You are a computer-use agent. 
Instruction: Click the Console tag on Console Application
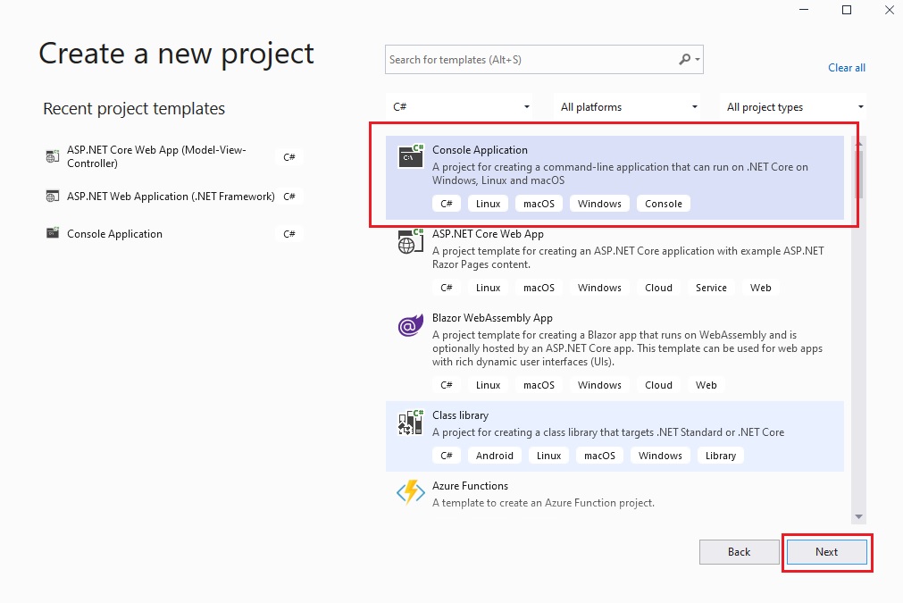coord(664,204)
